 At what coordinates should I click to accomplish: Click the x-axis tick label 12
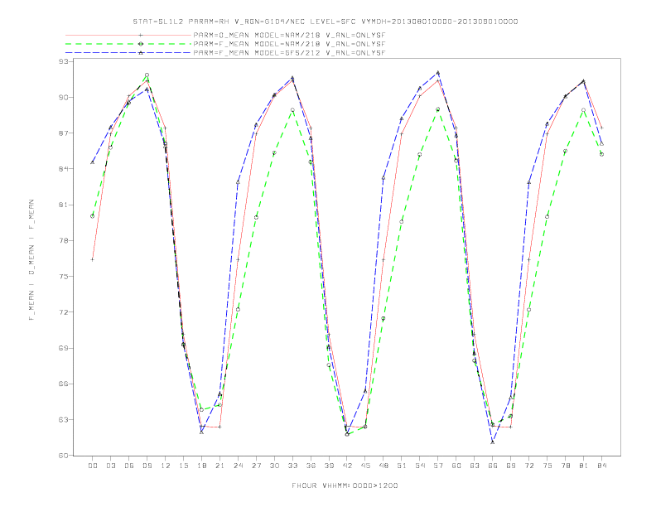click(x=166, y=466)
